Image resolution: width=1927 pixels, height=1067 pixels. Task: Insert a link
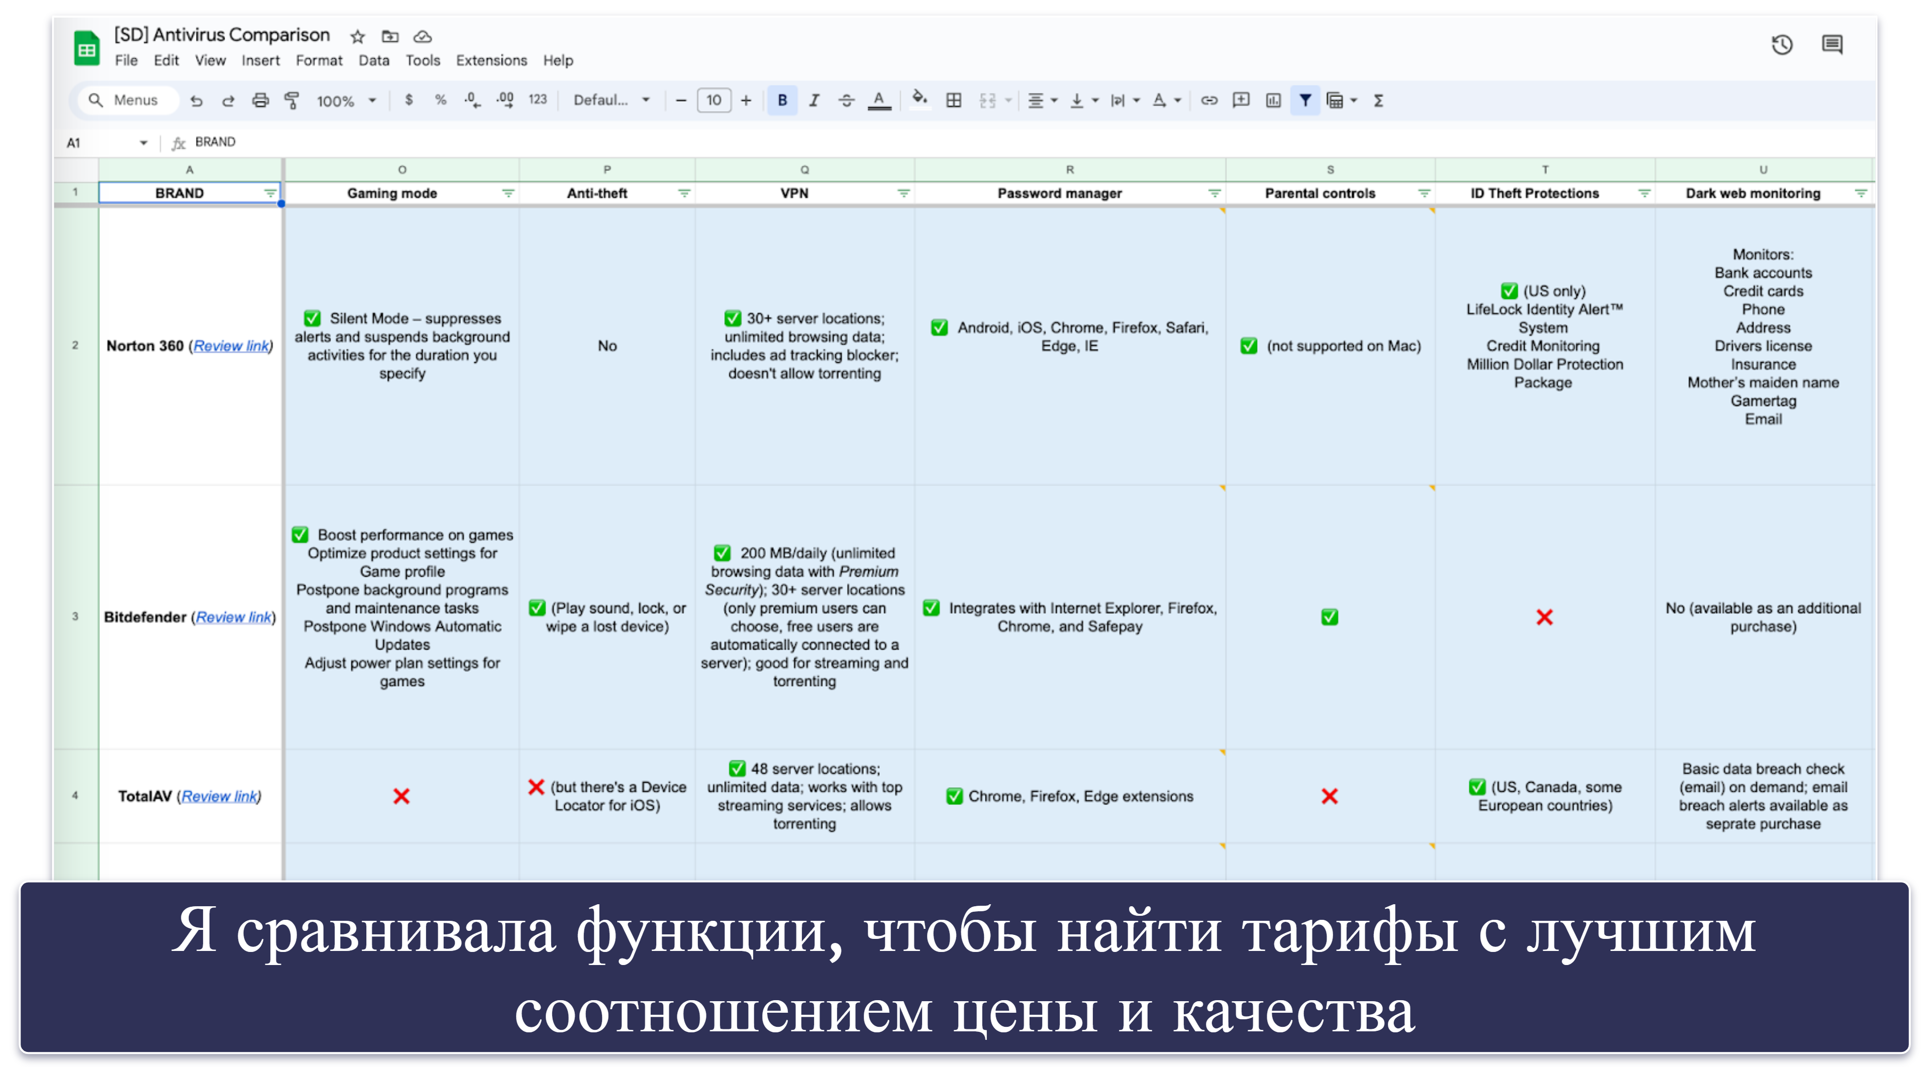[x=1209, y=100]
